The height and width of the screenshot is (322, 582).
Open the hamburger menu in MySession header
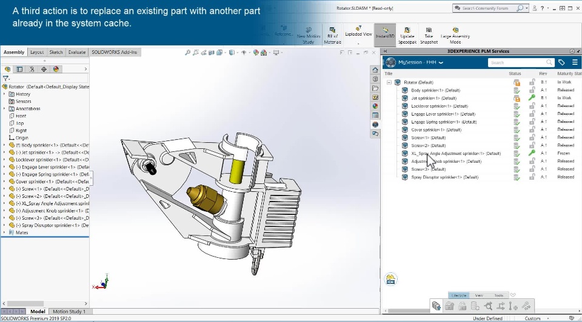point(575,62)
